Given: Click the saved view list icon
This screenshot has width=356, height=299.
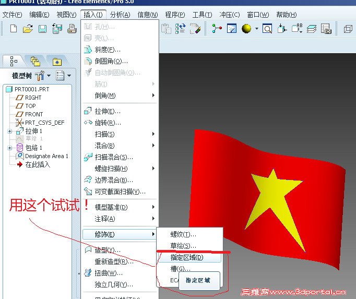Looking at the screenshot, I should click(297, 29).
